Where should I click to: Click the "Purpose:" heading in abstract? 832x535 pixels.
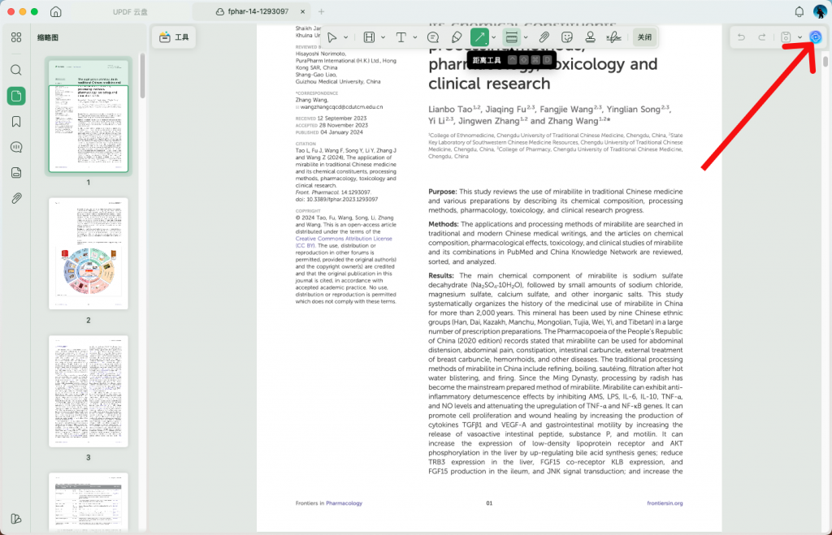[443, 192]
